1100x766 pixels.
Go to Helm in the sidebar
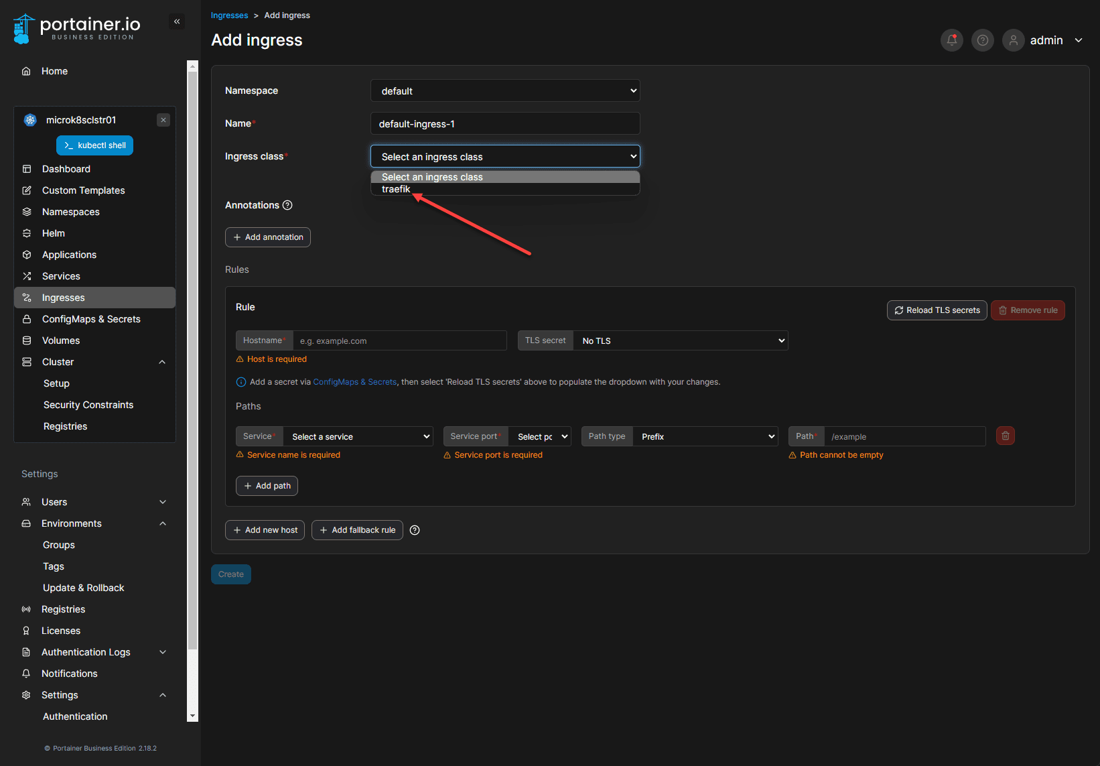(54, 233)
